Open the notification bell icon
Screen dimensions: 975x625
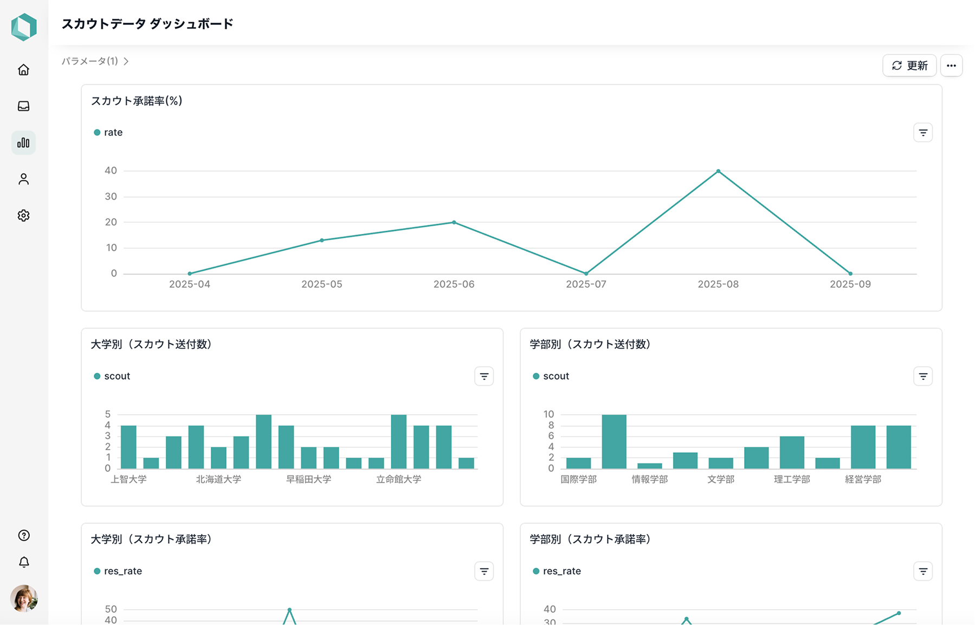click(x=23, y=562)
